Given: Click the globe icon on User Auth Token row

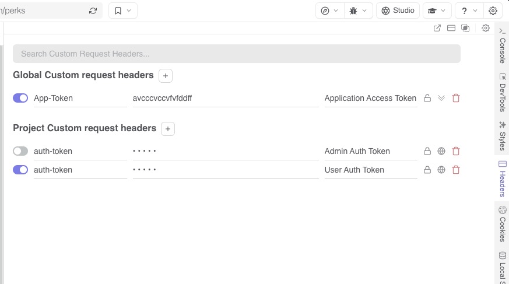Looking at the screenshot, I should pos(441,170).
